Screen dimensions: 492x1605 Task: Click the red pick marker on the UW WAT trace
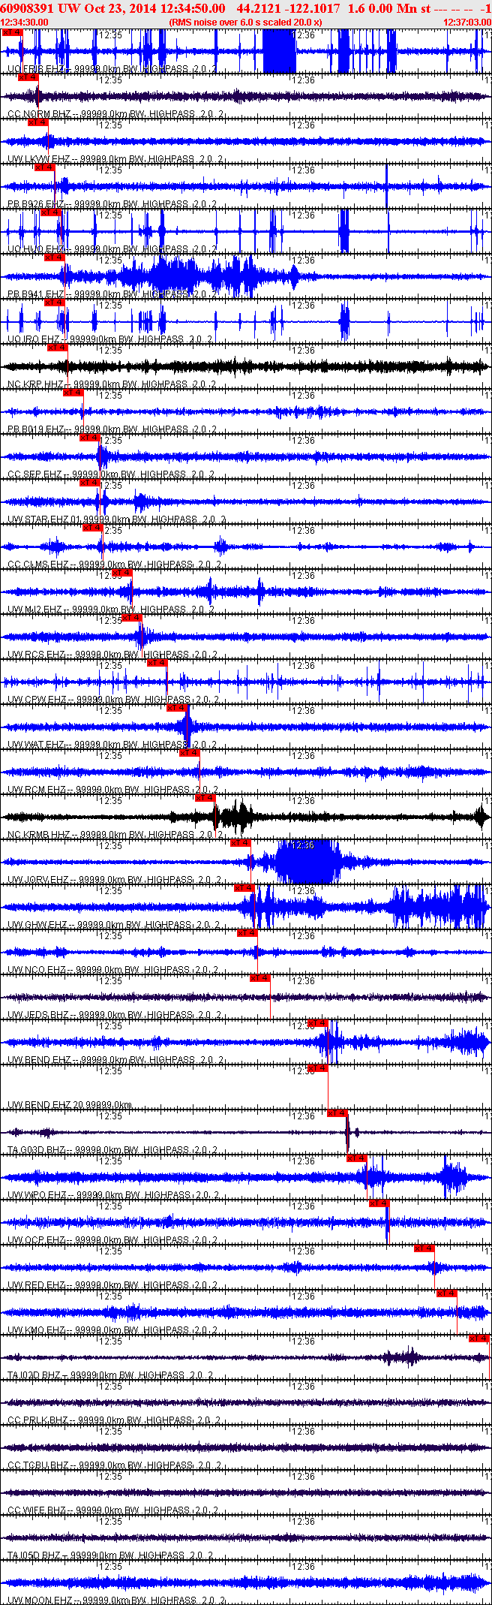click(178, 708)
